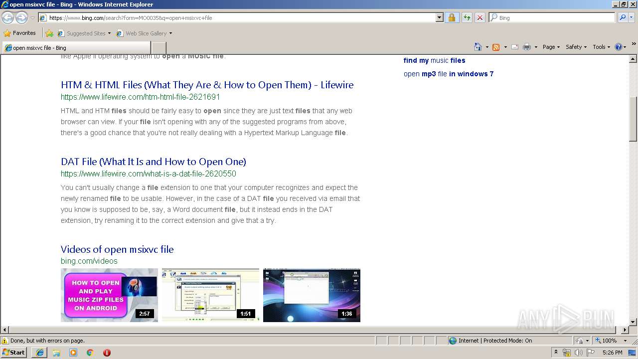The width and height of the screenshot is (638, 359).
Task: Open the Safety menu
Action: 576,47
